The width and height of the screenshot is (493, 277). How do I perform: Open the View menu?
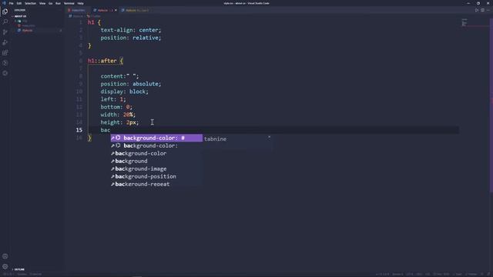point(42,3)
